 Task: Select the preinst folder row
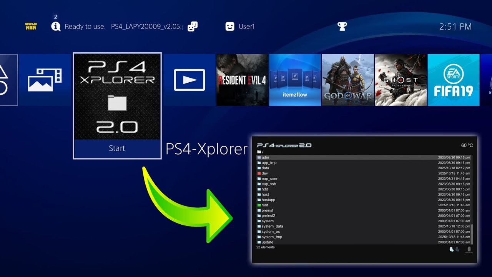click(363, 210)
